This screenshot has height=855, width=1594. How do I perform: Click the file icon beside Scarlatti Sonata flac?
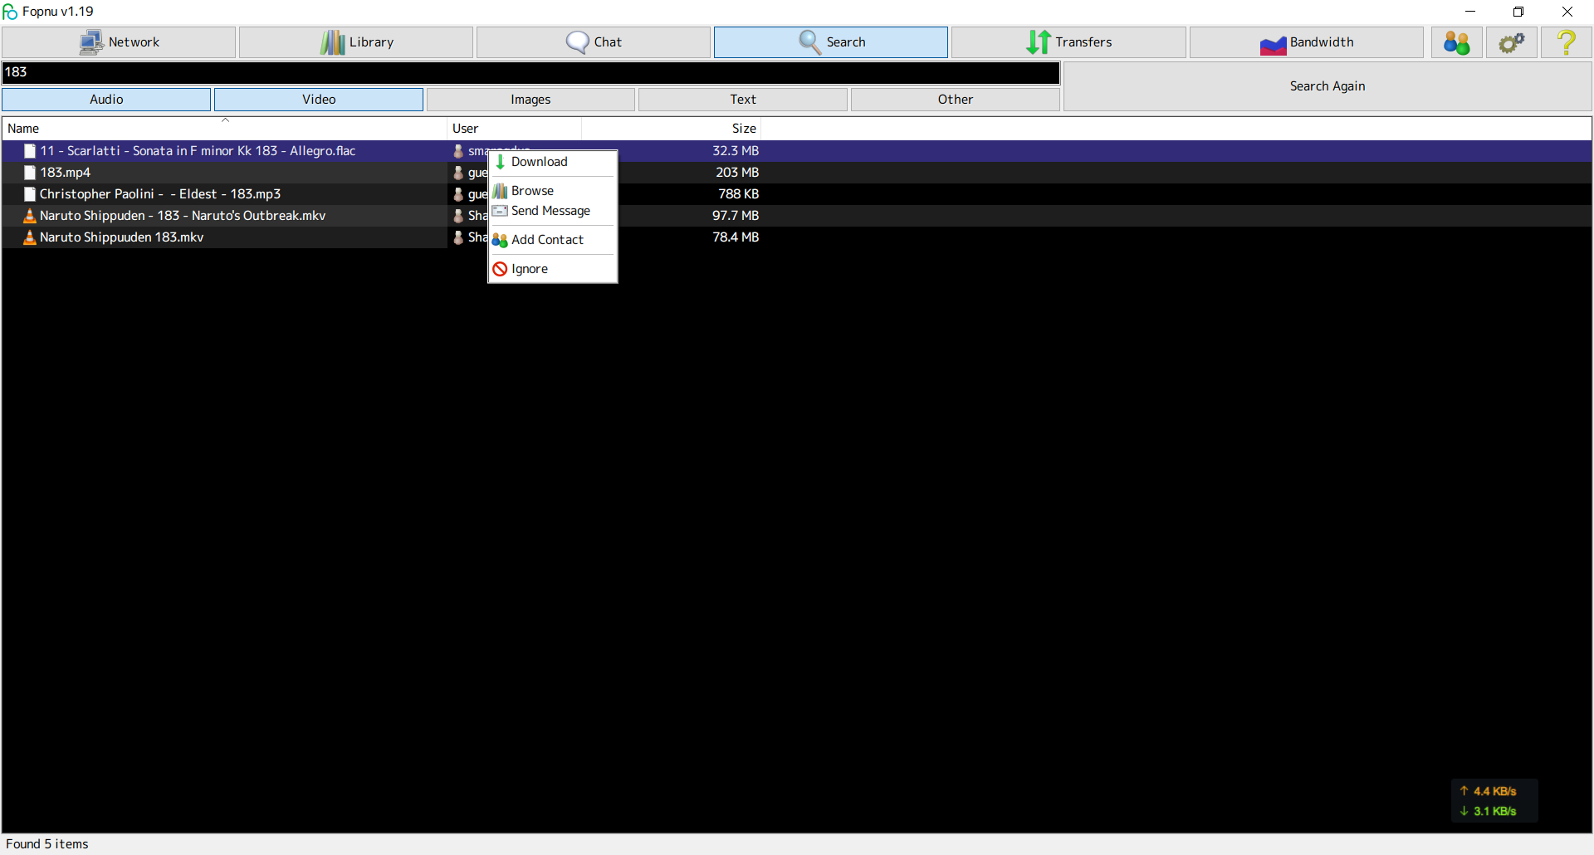[30, 151]
